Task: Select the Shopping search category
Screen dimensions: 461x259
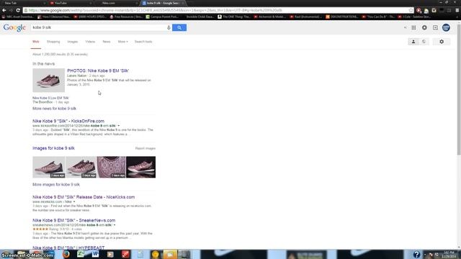Action: [x=53, y=42]
